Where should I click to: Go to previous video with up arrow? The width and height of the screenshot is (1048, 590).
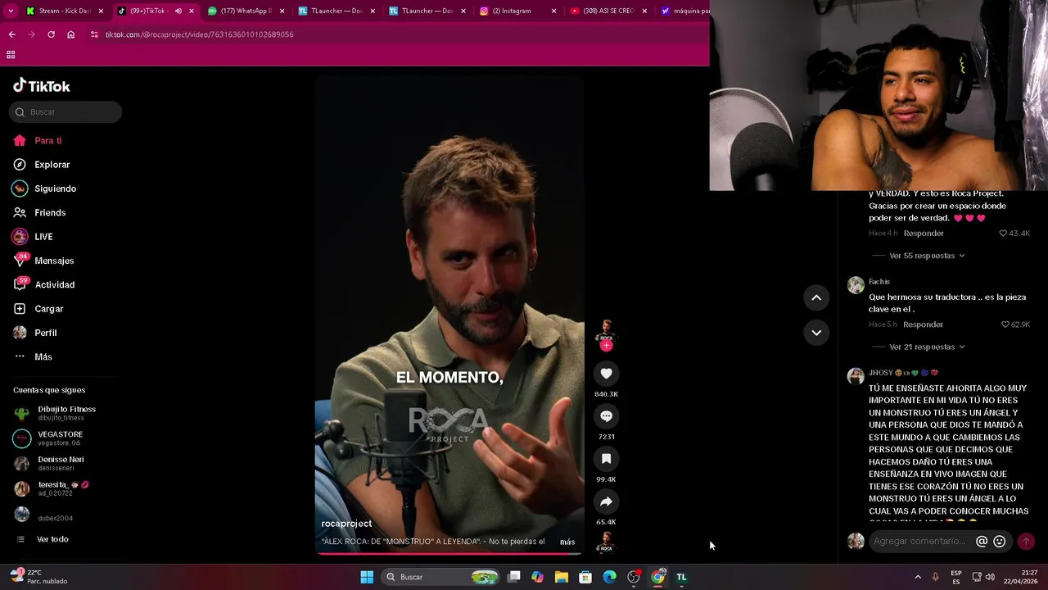(x=816, y=298)
